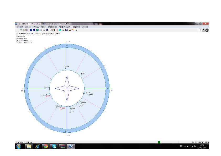Open the Таблицы menu

(36, 27)
